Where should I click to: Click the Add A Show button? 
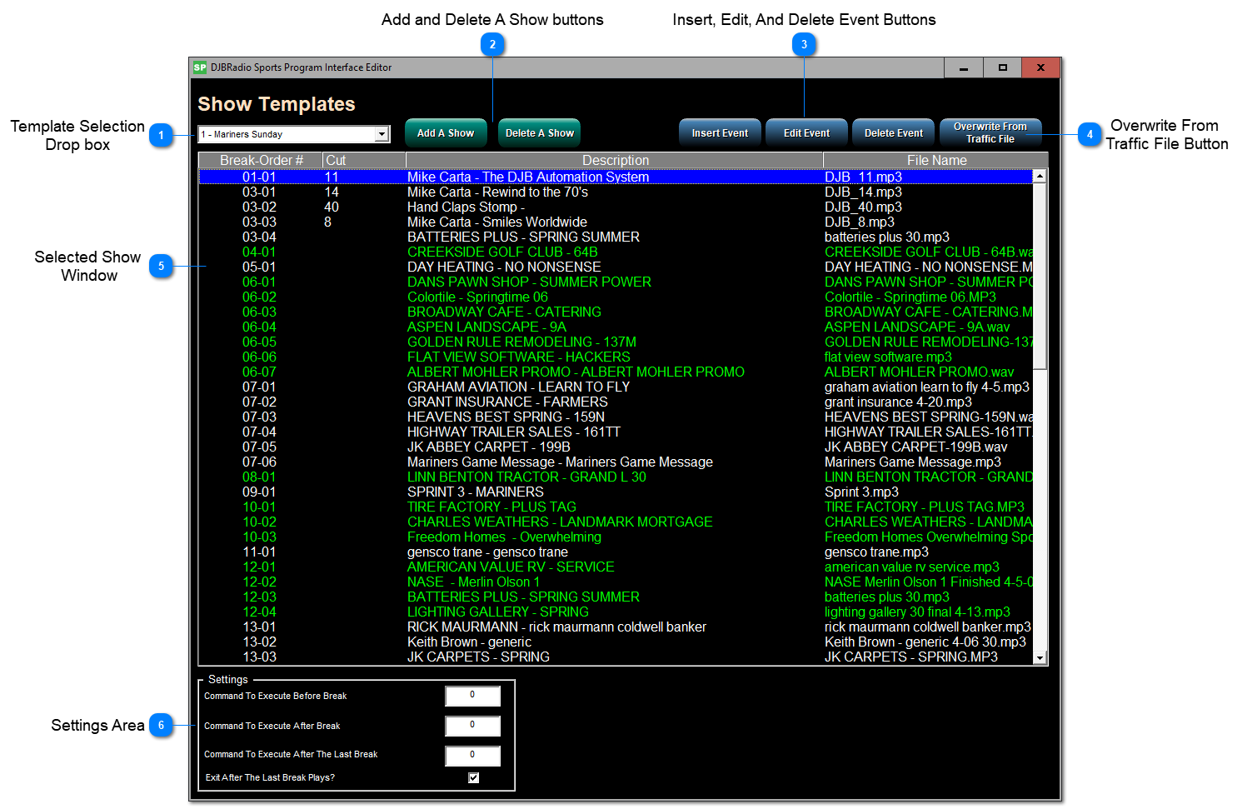click(x=446, y=133)
